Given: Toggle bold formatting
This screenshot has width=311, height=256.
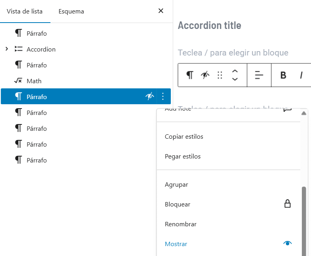Looking at the screenshot, I should [x=283, y=75].
